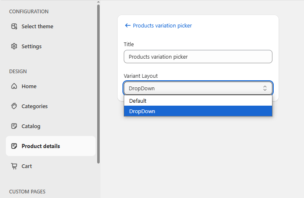Click the Title input field

(198, 57)
